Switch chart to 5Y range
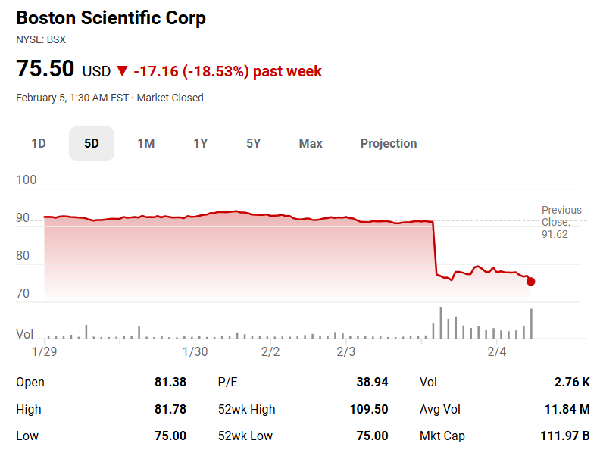The image size is (600, 459). [254, 144]
